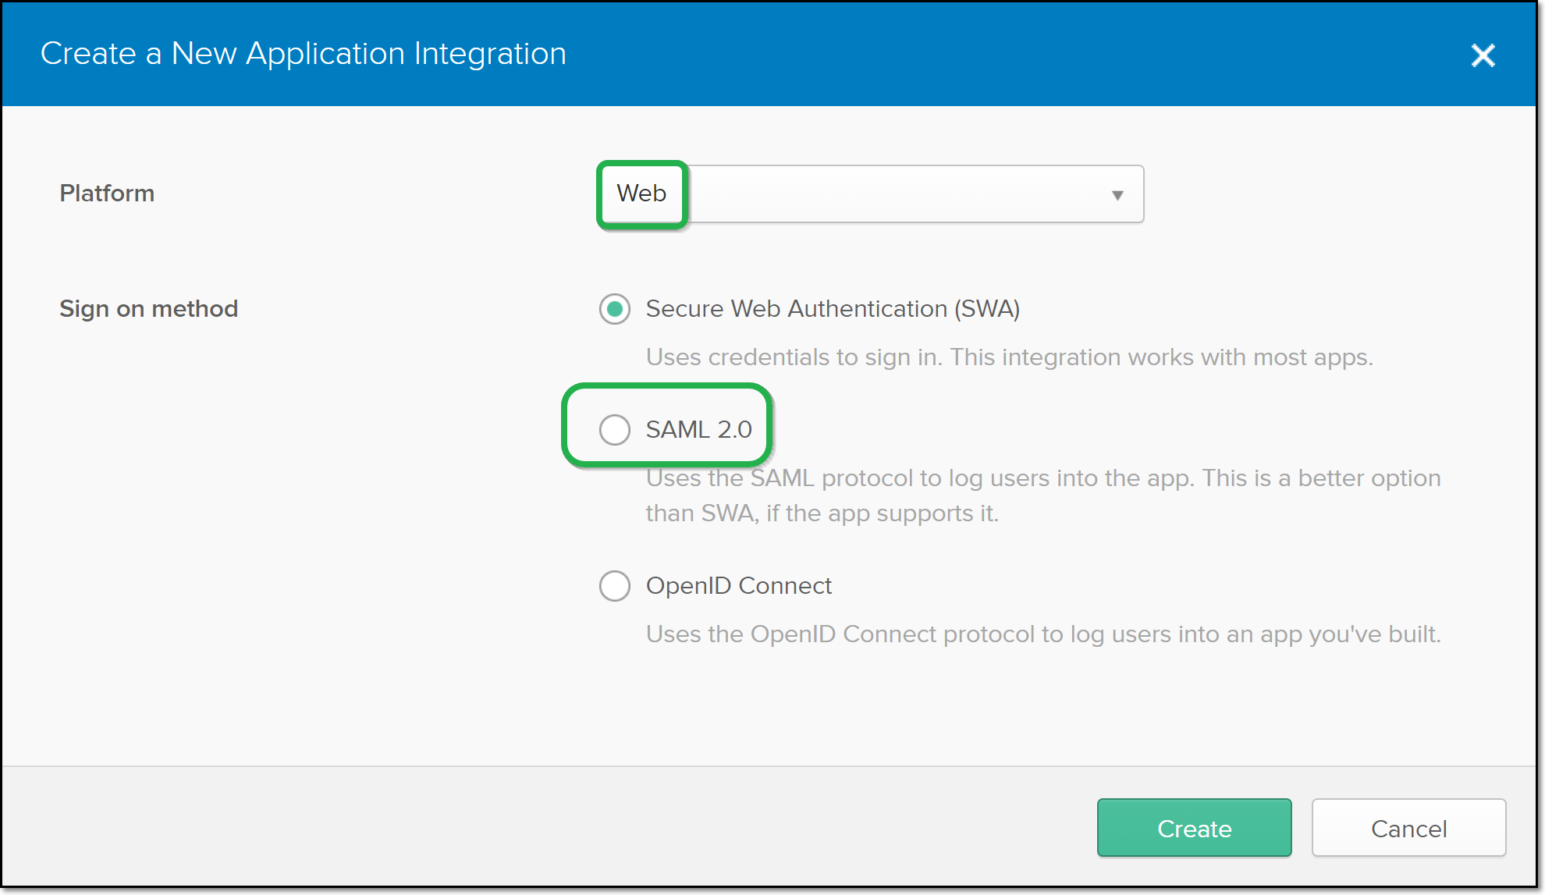Choose the SAML 2.0 radio button
Screen dimensions: 1545x895
click(615, 429)
